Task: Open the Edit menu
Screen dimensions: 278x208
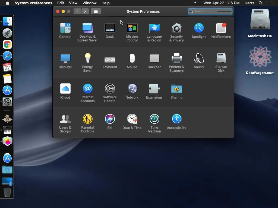Action: click(61, 3)
